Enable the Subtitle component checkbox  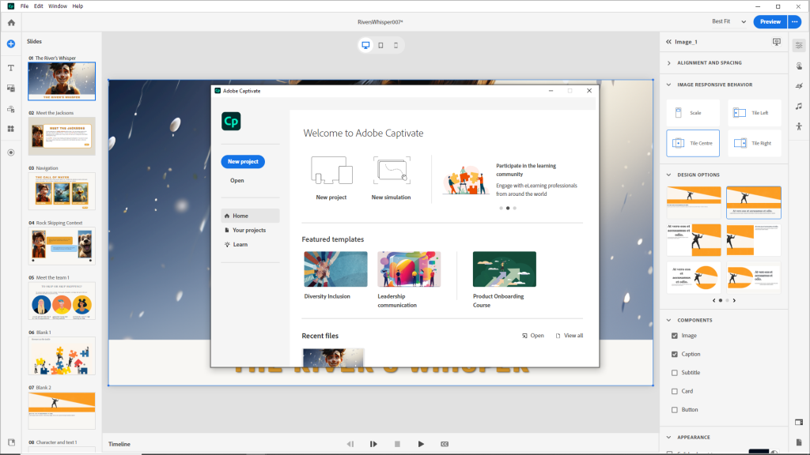coord(675,373)
